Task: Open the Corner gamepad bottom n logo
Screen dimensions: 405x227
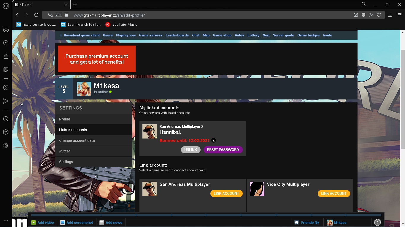Action: [x=20, y=222]
